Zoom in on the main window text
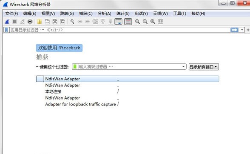 (137, 22)
